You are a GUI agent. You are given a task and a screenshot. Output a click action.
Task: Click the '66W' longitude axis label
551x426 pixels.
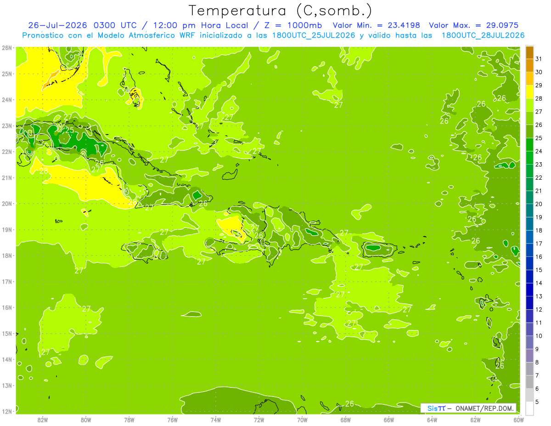click(x=388, y=420)
